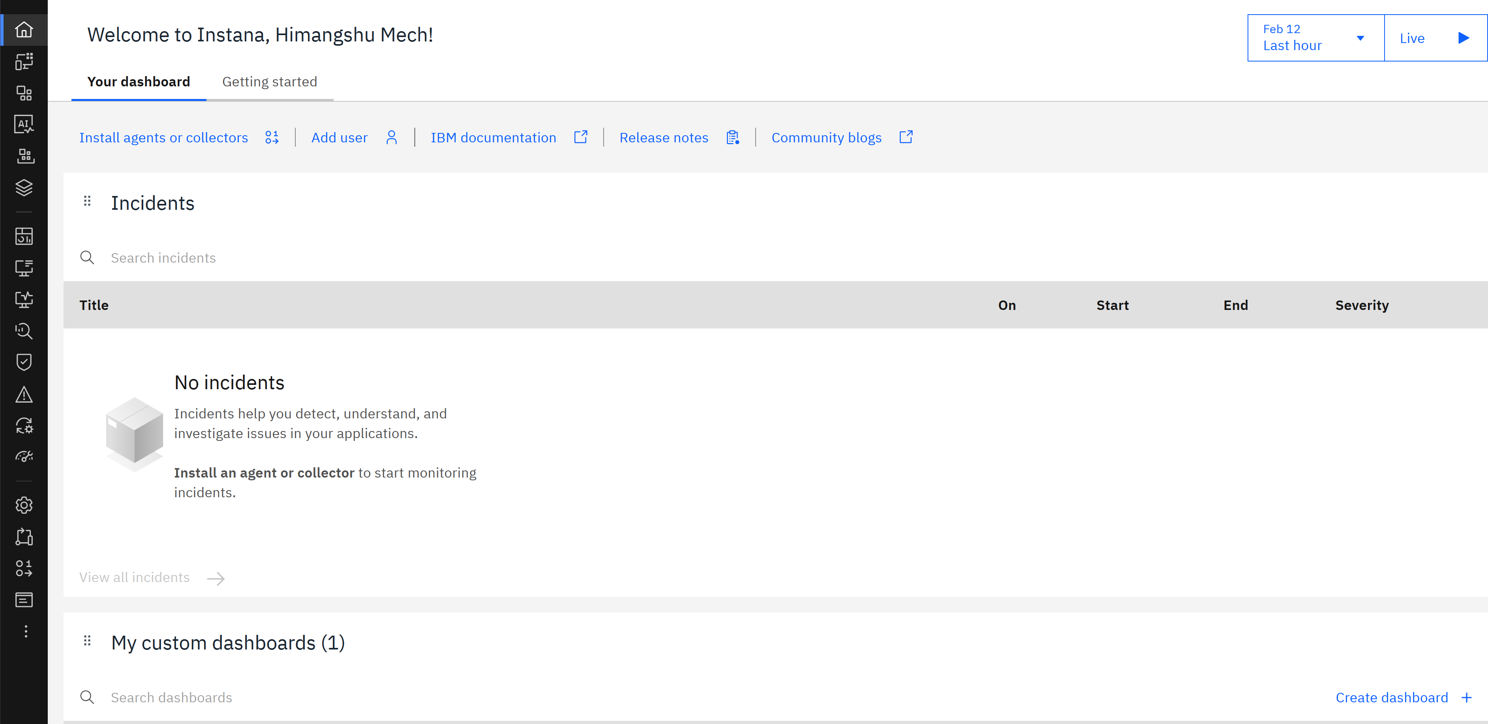Image resolution: width=1488 pixels, height=724 pixels.
Task: Open the arrows document sidebar icon
Action: click(24, 537)
